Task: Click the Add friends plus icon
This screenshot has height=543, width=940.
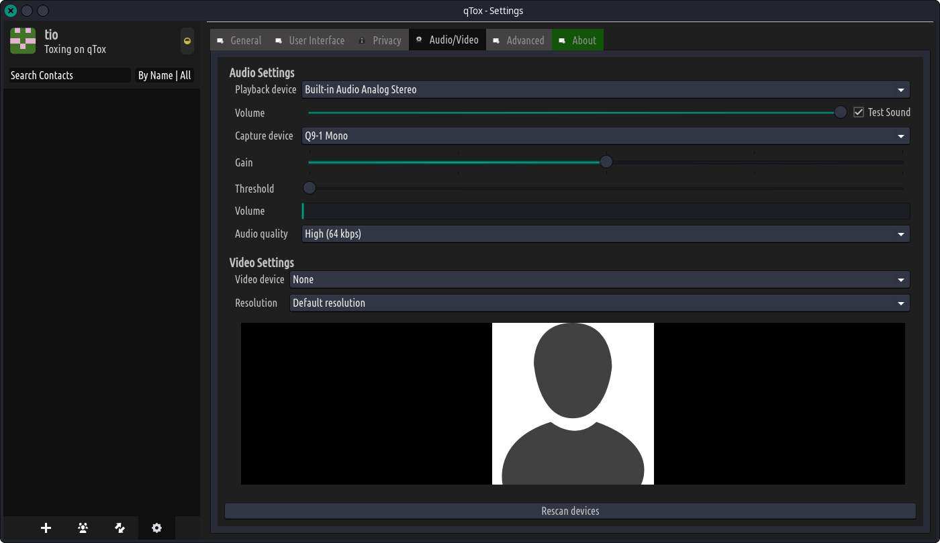Action: (x=46, y=528)
